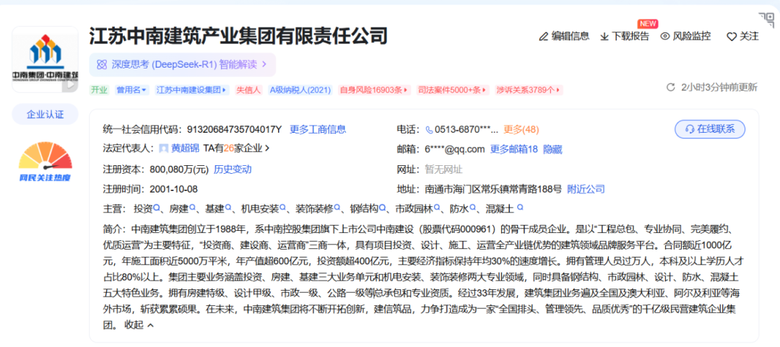Click the risk monitoring eye icon

tap(665, 36)
